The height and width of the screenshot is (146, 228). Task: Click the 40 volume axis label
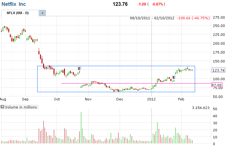pos(215,116)
